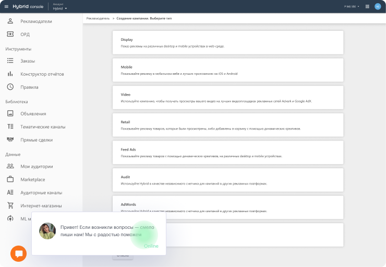386x267 pixels.
Task: Select the Video campaign type
Action: point(228,97)
